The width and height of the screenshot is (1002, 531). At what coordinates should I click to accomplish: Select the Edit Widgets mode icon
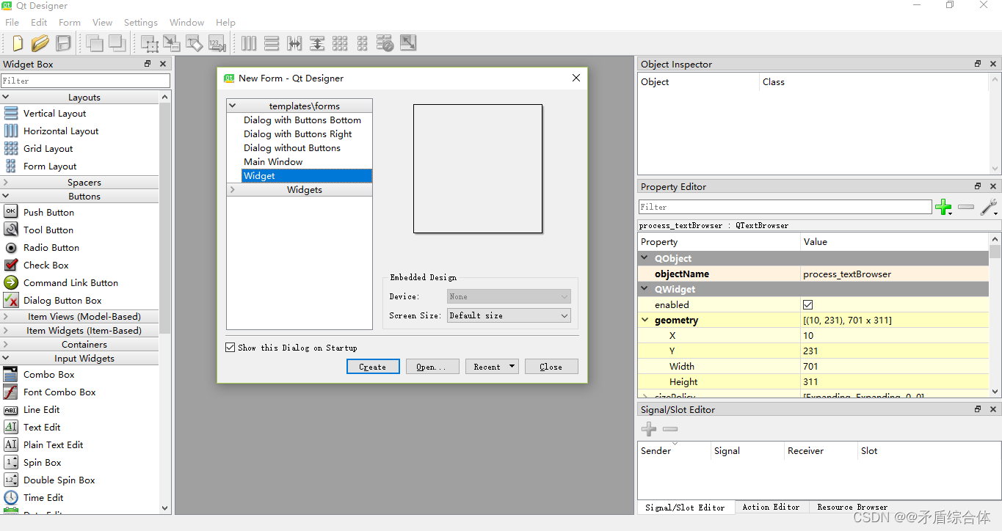pos(150,43)
